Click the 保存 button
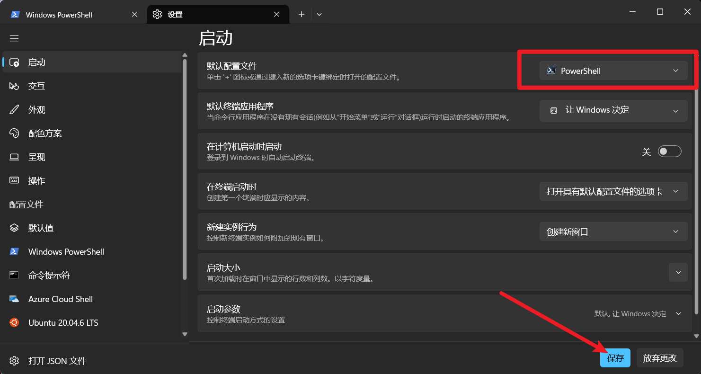 point(615,358)
